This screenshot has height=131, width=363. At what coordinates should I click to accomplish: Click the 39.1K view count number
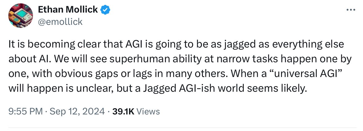click(x=123, y=111)
